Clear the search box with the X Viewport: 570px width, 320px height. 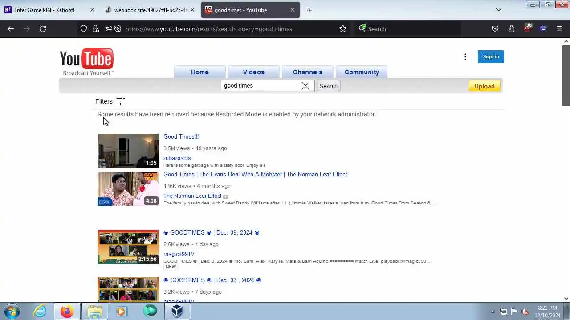click(305, 86)
